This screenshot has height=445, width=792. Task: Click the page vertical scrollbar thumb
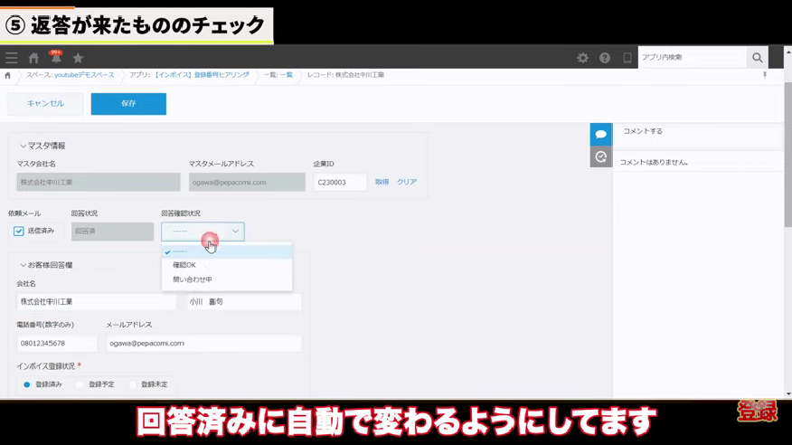pos(788,154)
